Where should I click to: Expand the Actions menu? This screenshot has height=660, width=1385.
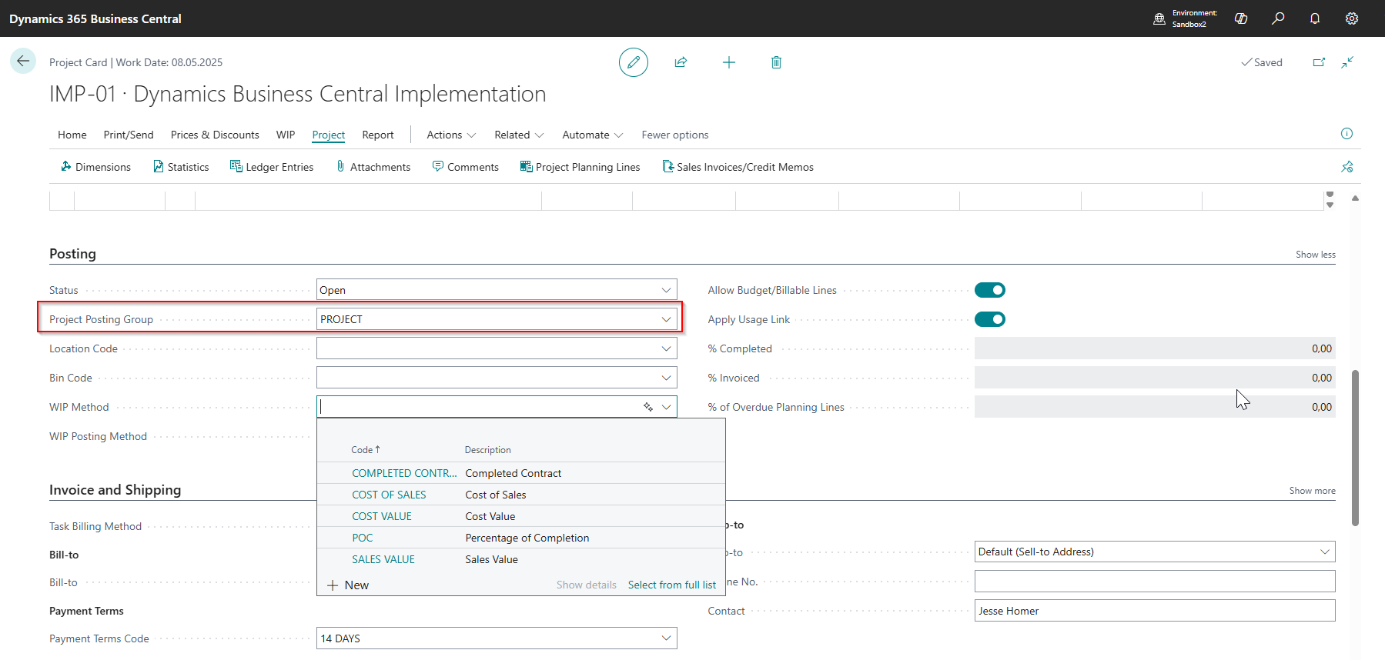(x=451, y=135)
